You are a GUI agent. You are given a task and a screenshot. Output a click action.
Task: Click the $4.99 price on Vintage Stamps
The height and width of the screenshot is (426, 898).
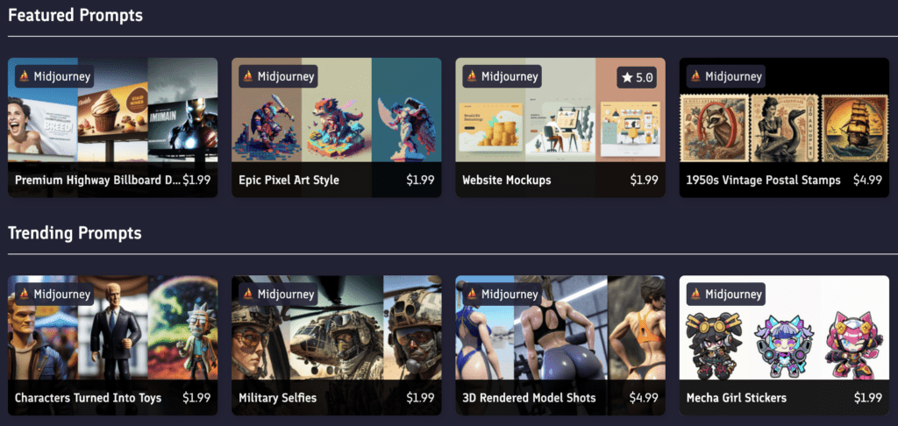pyautogui.click(x=867, y=180)
